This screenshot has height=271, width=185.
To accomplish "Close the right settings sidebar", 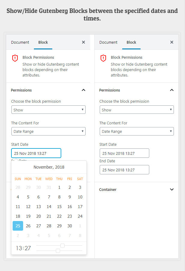I will point(172,42).
